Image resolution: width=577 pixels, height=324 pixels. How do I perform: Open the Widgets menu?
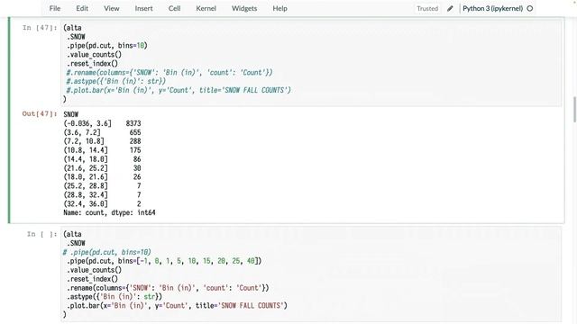[x=244, y=8]
